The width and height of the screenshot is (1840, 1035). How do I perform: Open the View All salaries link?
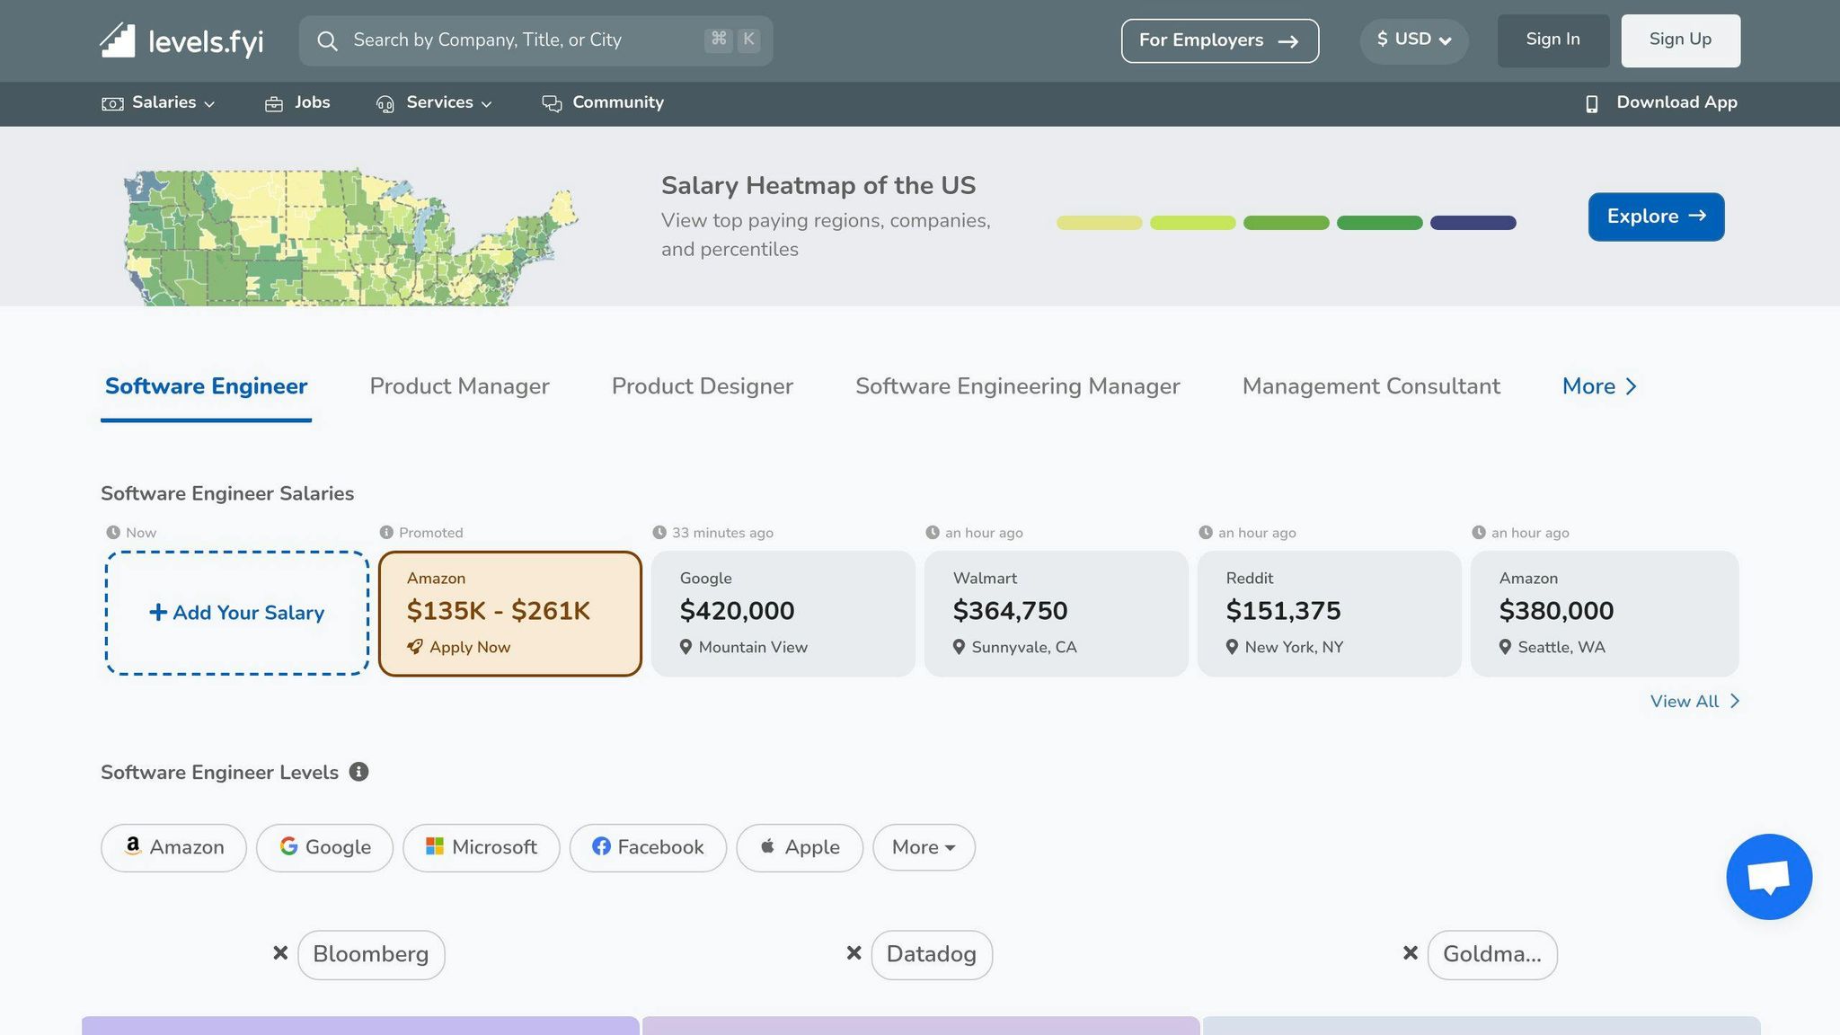pos(1694,702)
